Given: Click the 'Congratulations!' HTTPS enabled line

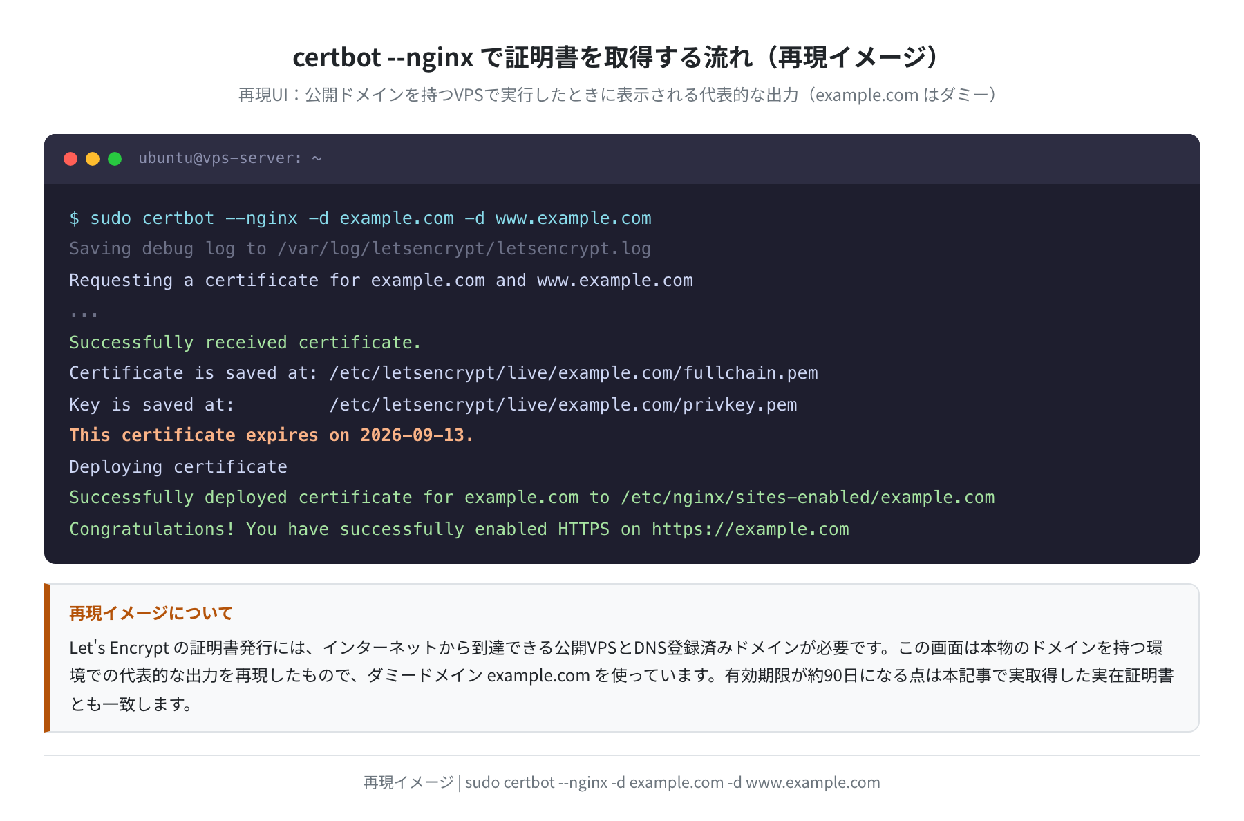Looking at the screenshot, I should (x=459, y=529).
